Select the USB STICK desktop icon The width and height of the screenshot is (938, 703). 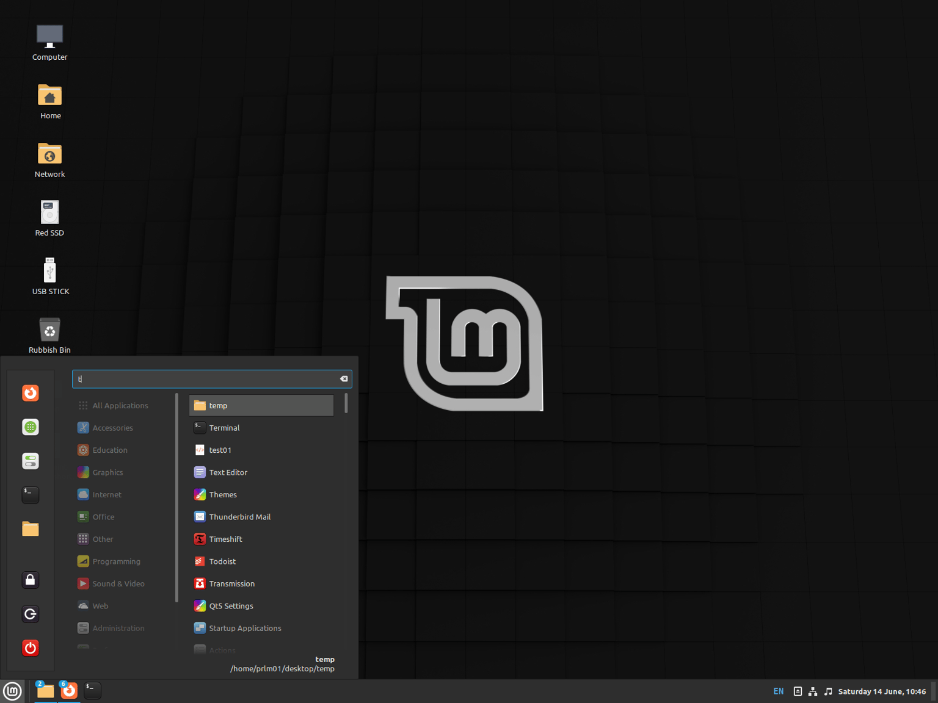tap(50, 277)
